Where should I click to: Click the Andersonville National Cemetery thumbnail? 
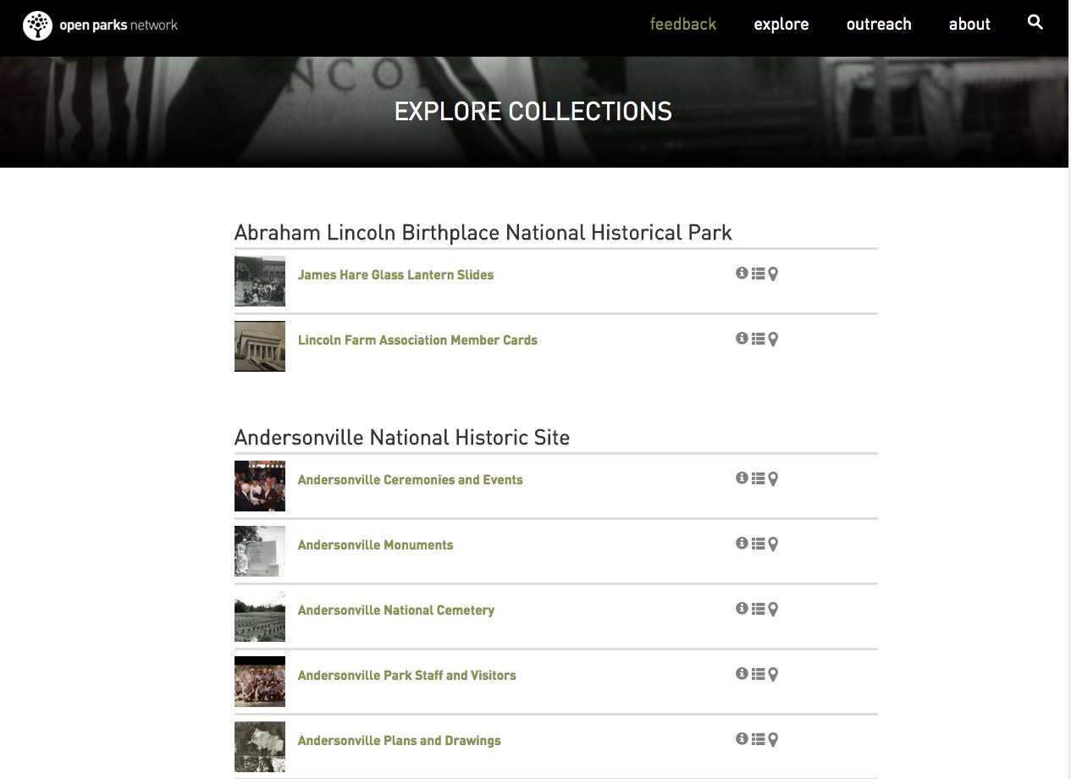coord(260,616)
